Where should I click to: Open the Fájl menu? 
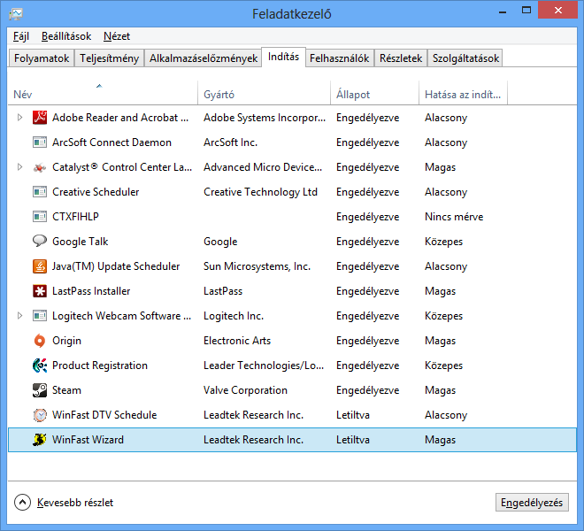[x=21, y=36]
